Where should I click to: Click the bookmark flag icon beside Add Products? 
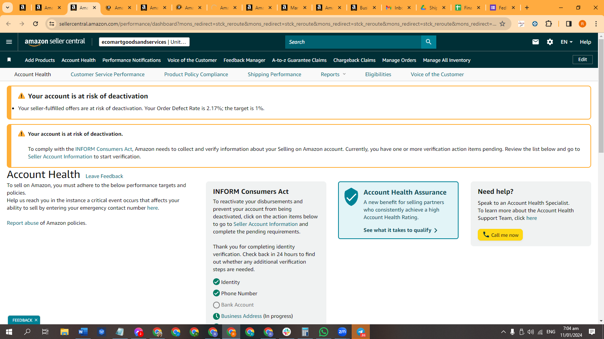(9, 60)
